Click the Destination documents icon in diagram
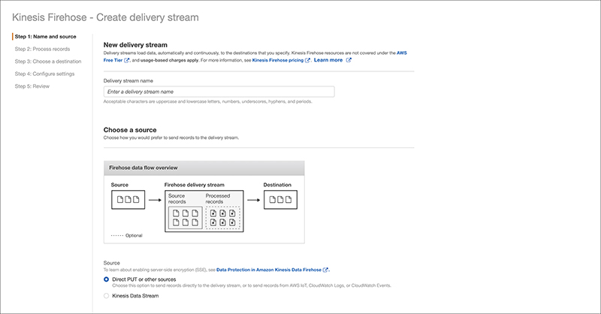 [280, 200]
